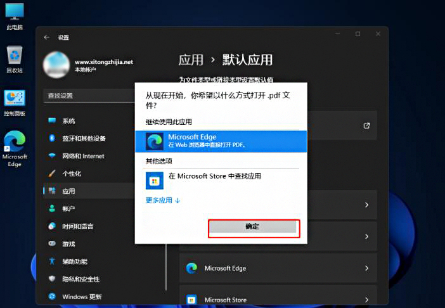Click the 查找设置 search field
445x308 pixels.
tap(89, 96)
